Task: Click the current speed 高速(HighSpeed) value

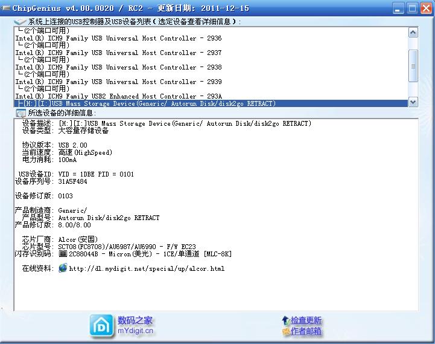Action: coord(85,152)
